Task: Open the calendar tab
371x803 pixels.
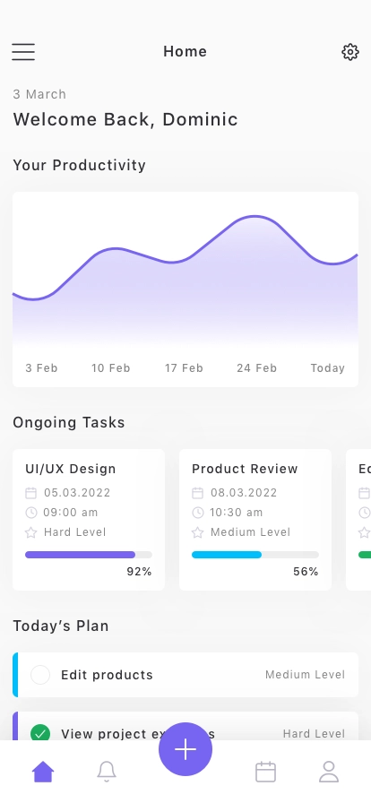Action: [x=265, y=772]
